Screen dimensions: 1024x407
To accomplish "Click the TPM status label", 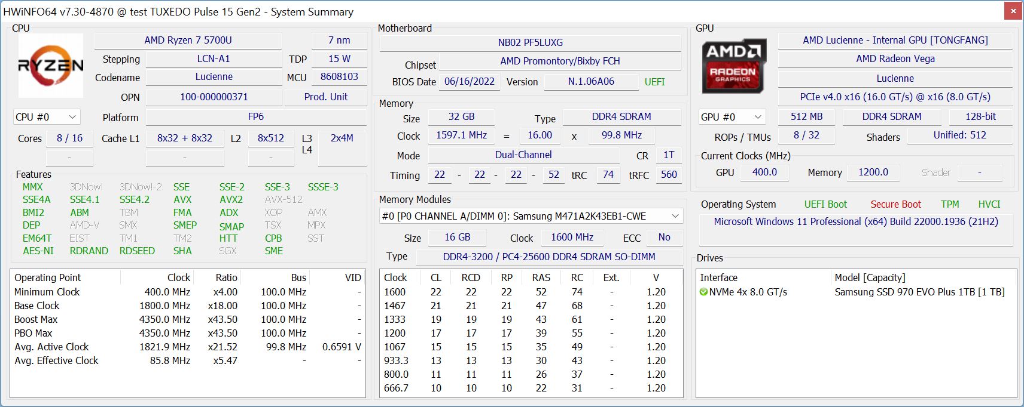I will 950,205.
